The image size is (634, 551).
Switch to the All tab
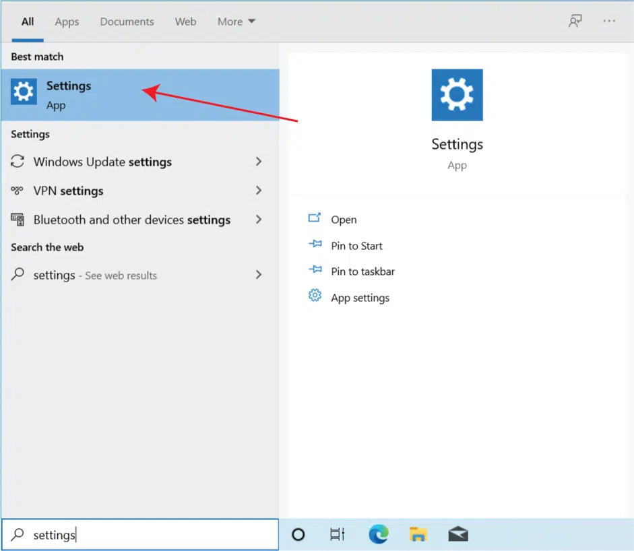click(28, 22)
